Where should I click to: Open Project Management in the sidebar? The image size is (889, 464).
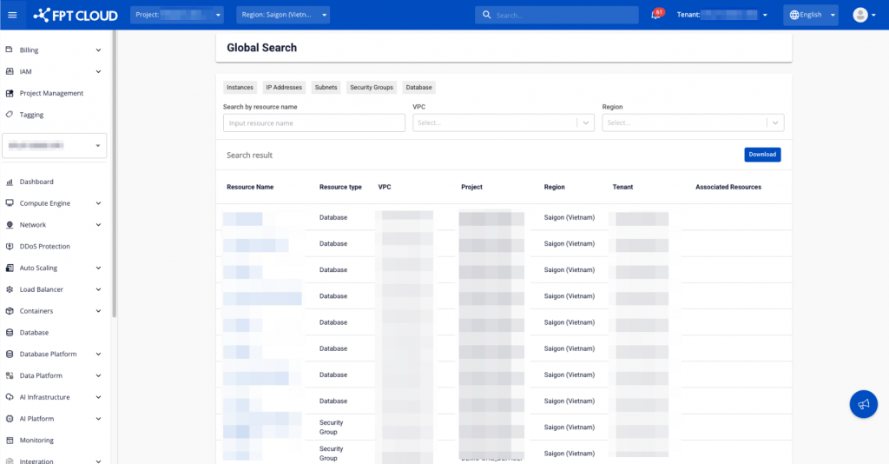51,93
